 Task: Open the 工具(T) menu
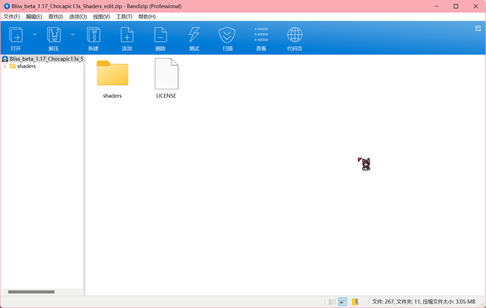click(x=124, y=17)
